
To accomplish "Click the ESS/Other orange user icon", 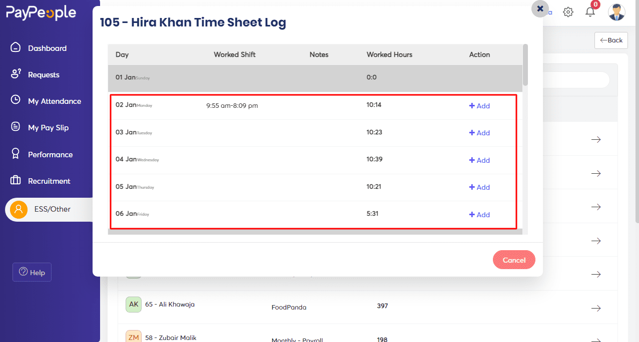I will pyautogui.click(x=19, y=209).
